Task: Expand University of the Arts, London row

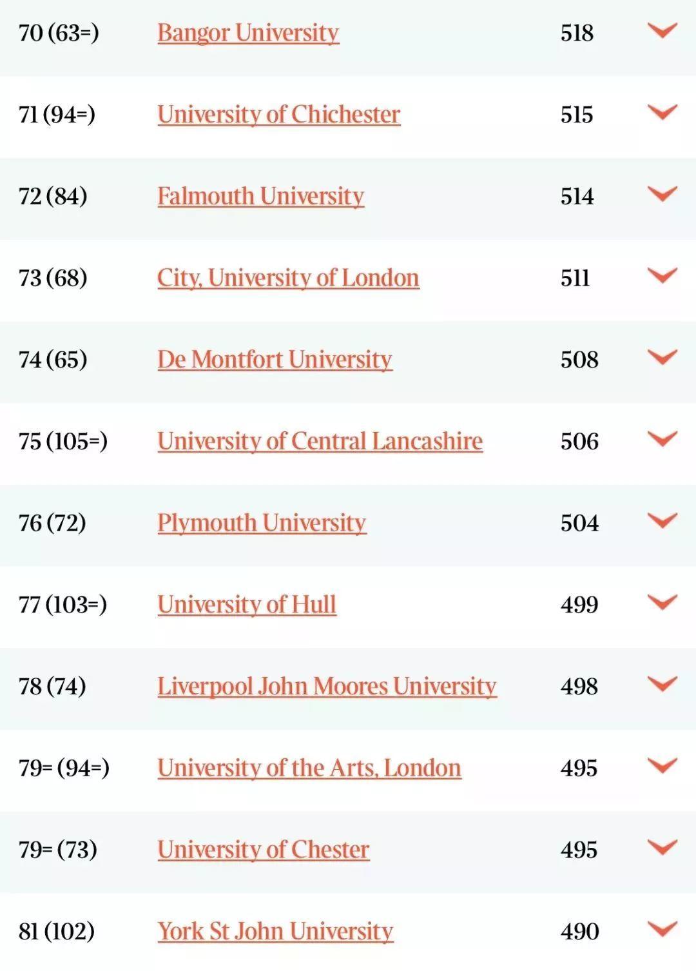Action: (662, 766)
